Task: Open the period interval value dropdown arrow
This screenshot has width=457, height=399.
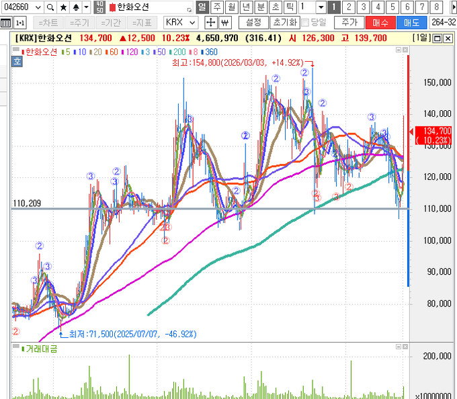Action: (321, 7)
